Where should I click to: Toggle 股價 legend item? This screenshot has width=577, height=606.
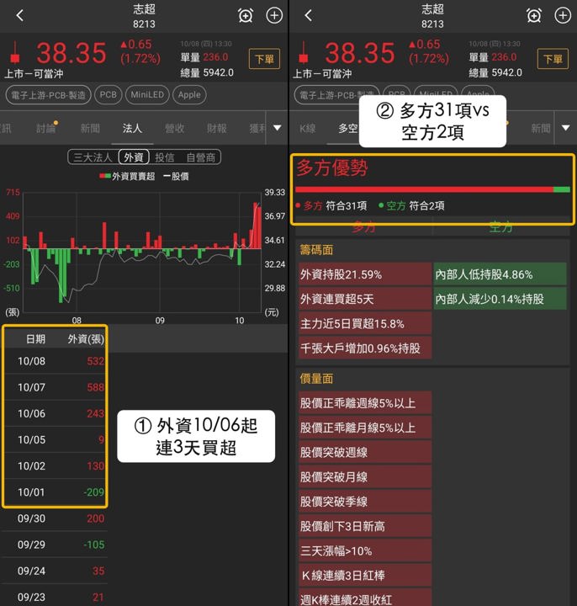point(176,176)
